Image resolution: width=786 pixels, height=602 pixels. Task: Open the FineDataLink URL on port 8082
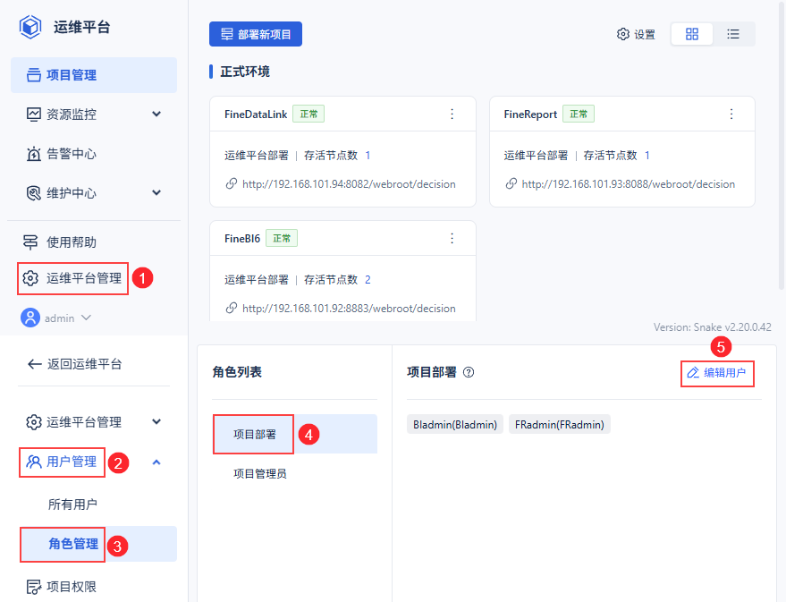pyautogui.click(x=349, y=184)
